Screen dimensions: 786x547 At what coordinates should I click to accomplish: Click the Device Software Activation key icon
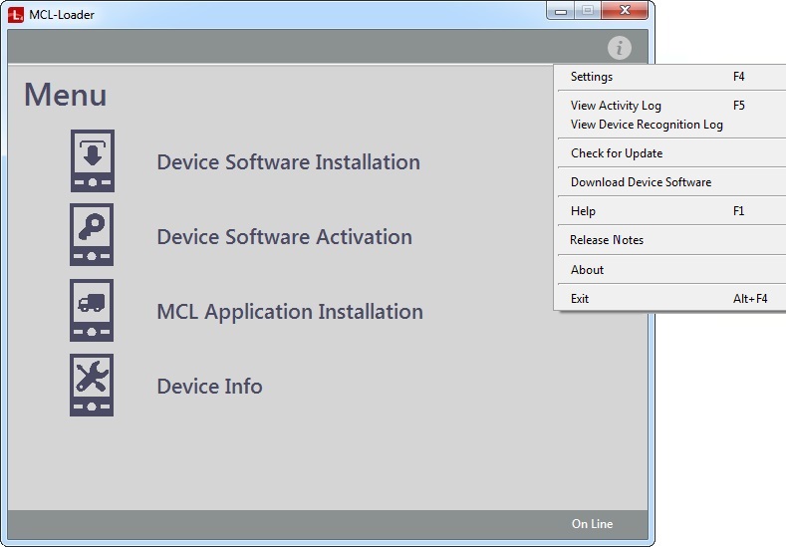point(92,235)
